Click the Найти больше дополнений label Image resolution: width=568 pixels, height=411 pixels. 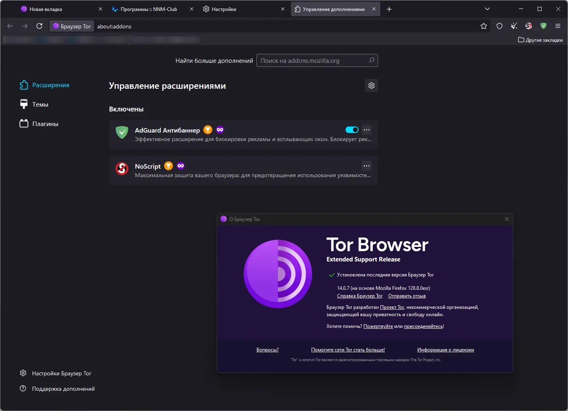click(x=214, y=61)
